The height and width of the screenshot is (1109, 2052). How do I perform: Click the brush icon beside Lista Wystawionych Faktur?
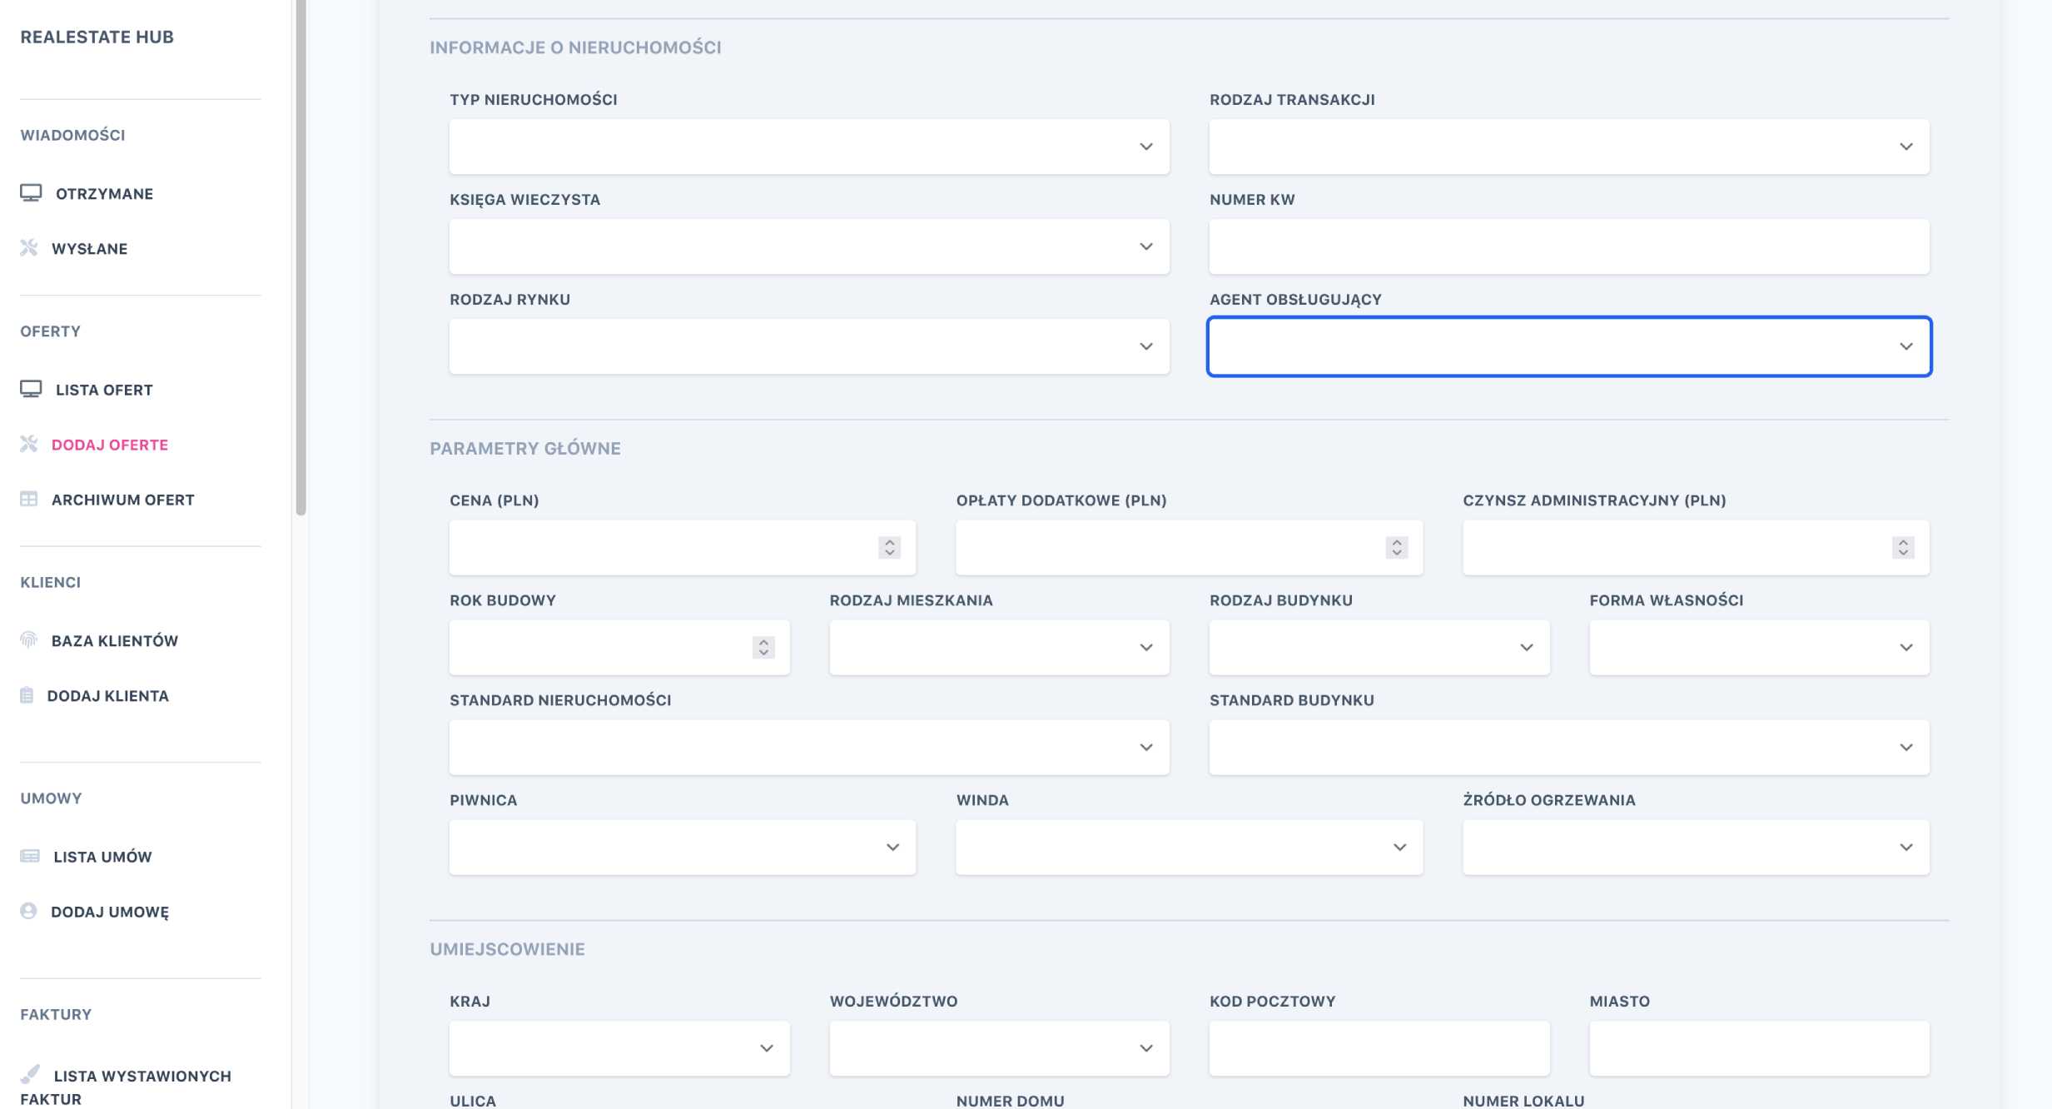tap(30, 1074)
